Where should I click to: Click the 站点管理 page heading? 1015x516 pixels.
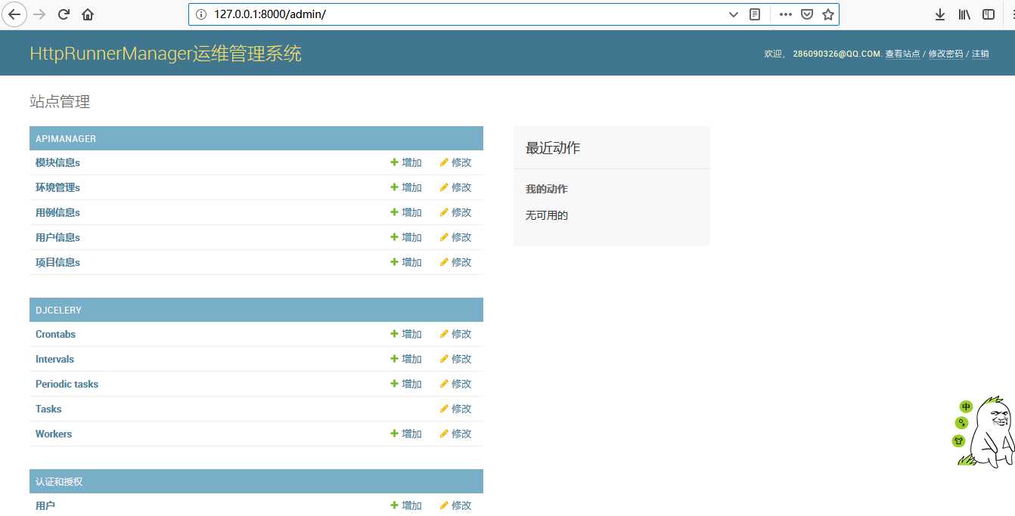click(x=60, y=102)
